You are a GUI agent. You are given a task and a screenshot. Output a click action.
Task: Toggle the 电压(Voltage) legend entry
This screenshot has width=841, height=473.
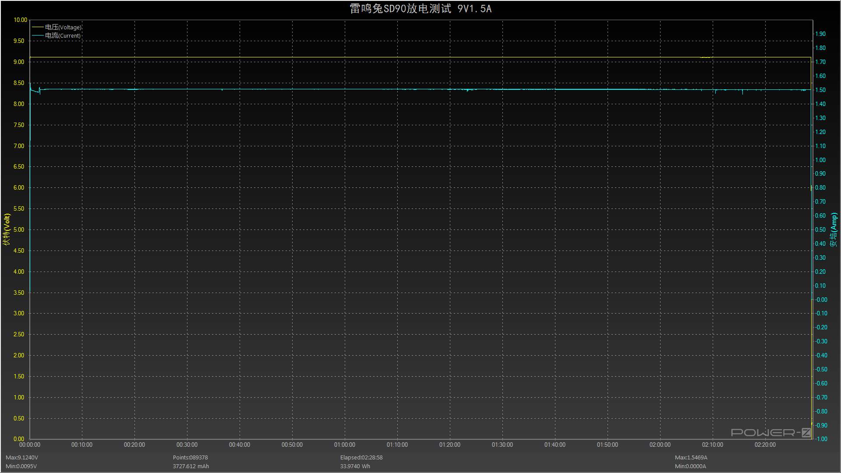coord(63,27)
